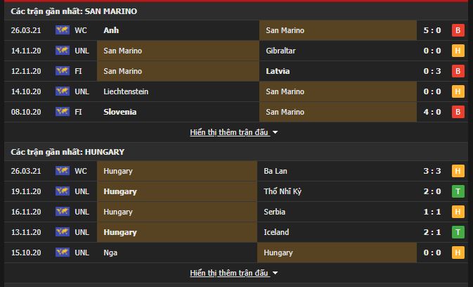Click the red B result badge for Anh 5:0
The width and height of the screenshot is (473, 287).
pyautogui.click(x=458, y=30)
